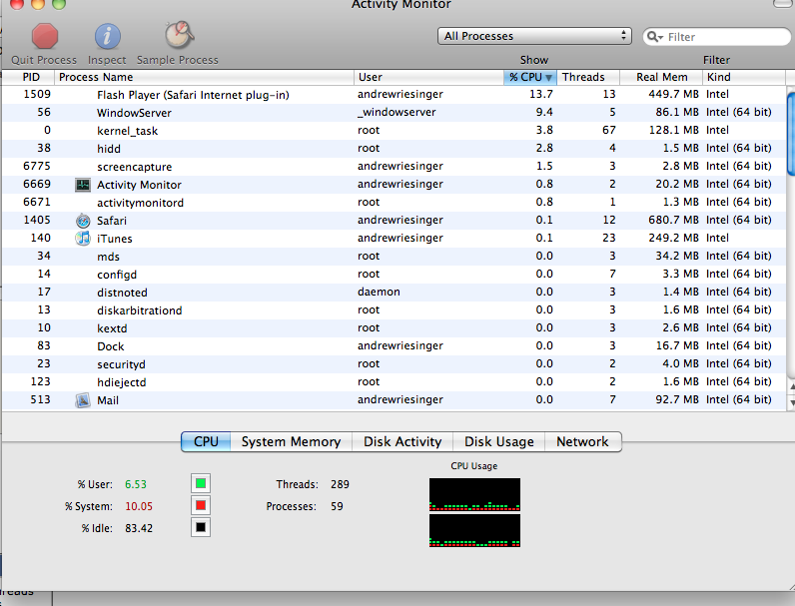Click the _windowserver user cell

(397, 113)
